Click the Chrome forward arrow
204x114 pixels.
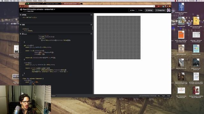coord(23,6)
